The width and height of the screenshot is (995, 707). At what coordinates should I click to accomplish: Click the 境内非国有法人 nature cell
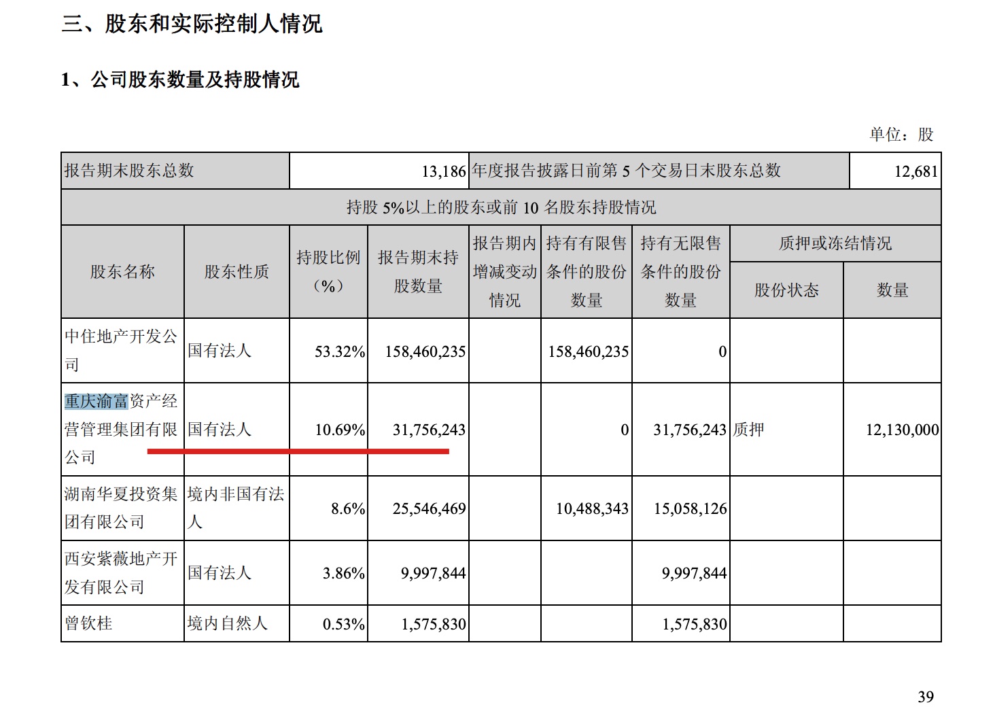coord(237,508)
